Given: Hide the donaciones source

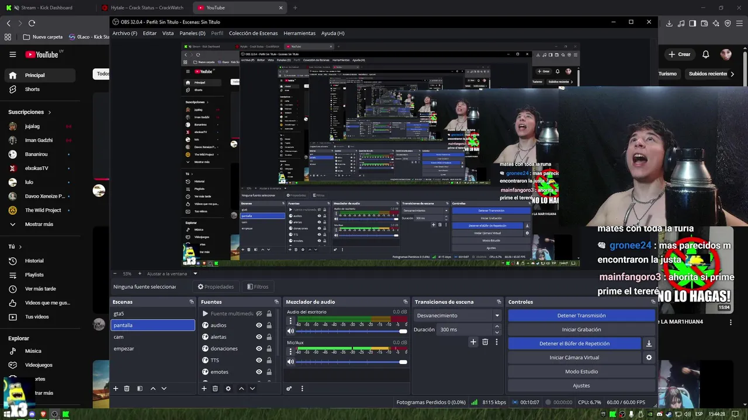Looking at the screenshot, I should 259,348.
